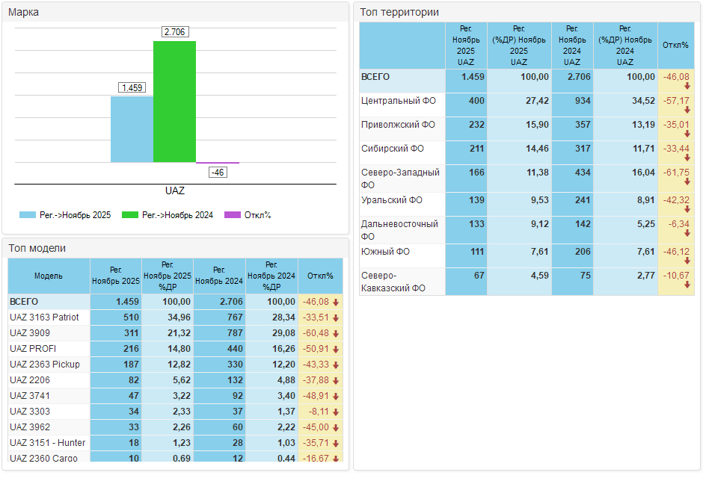Click the Топ модели panel title
This screenshot has width=703, height=496.
(37, 248)
